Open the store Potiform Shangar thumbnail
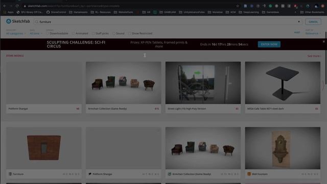Viewport: 327px width, 184px height. click(x=44, y=83)
